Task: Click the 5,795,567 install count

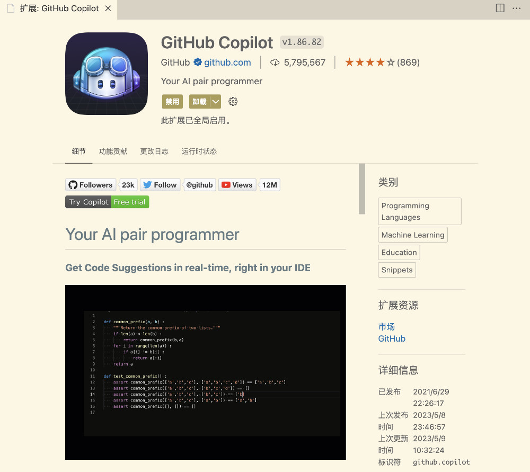Action: (305, 62)
